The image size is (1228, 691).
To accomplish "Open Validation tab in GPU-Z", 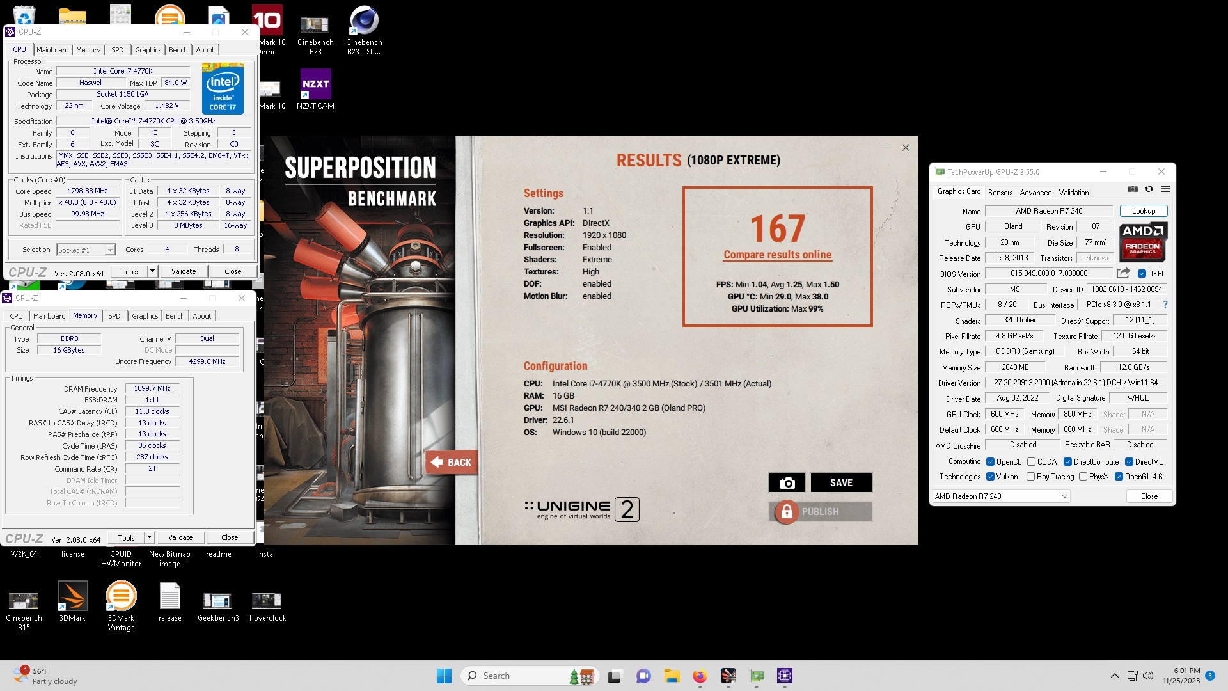I will click(x=1073, y=192).
